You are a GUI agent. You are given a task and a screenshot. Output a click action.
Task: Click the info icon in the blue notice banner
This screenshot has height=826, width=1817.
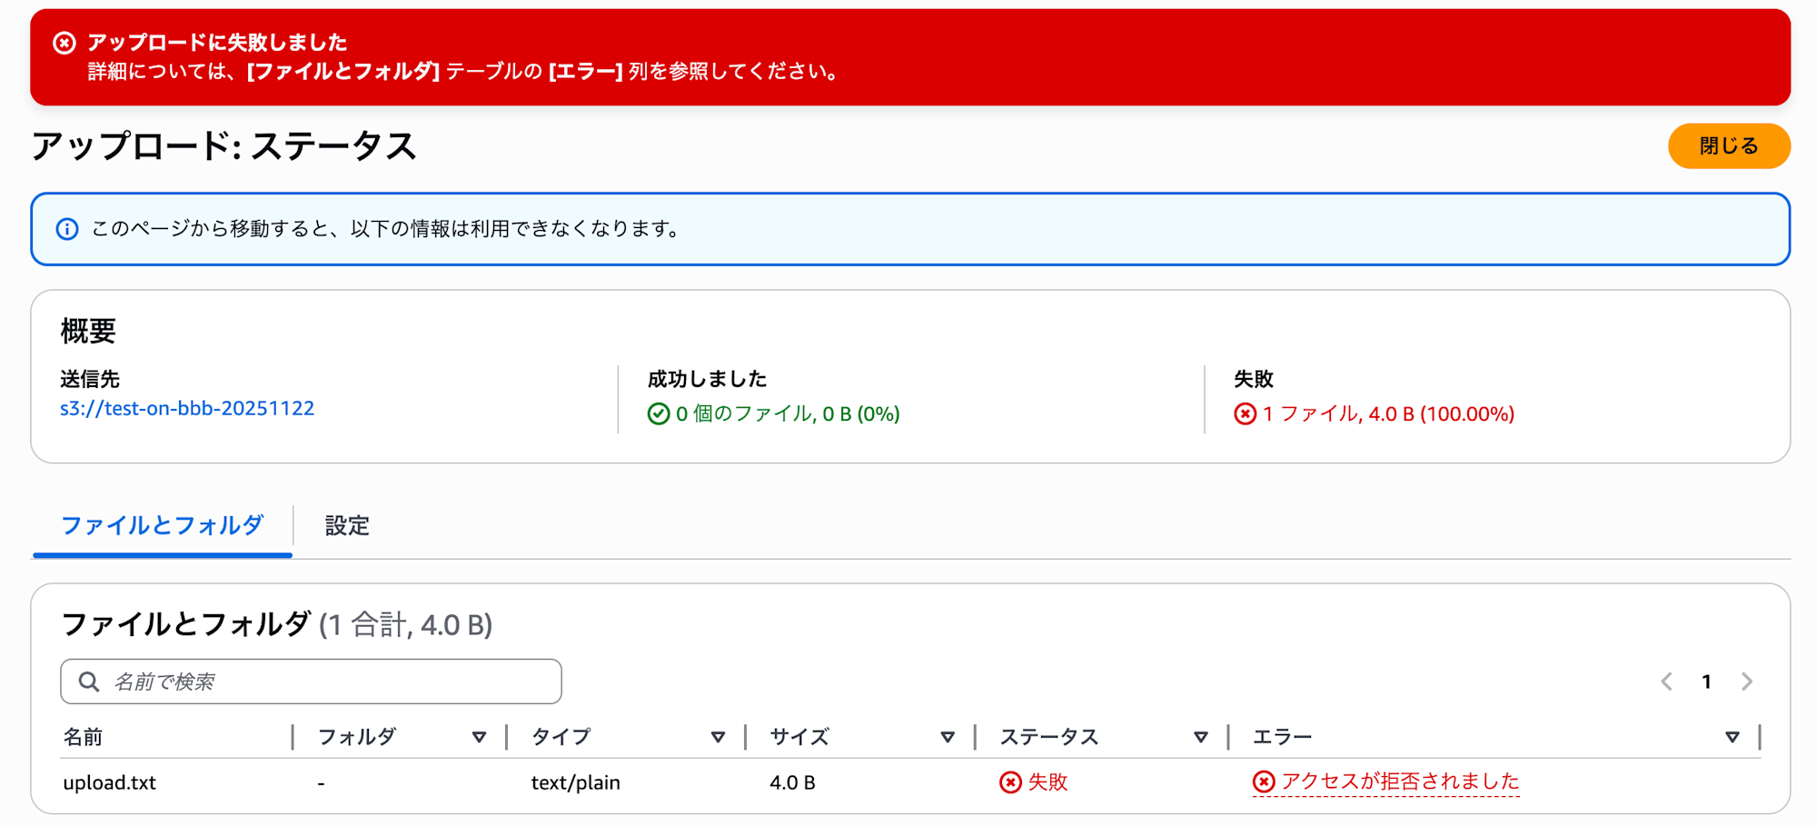[67, 230]
